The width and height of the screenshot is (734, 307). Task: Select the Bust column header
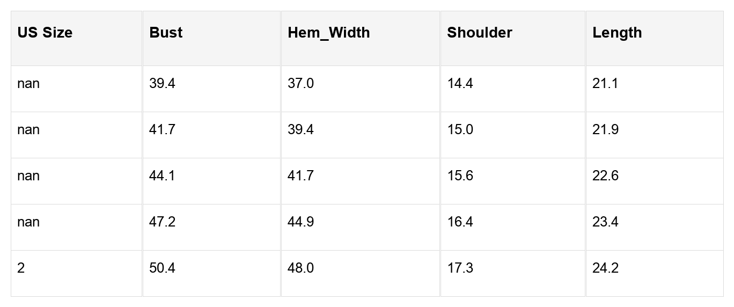pyautogui.click(x=166, y=33)
